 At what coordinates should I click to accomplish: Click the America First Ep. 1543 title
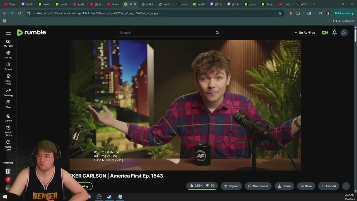tap(136, 176)
